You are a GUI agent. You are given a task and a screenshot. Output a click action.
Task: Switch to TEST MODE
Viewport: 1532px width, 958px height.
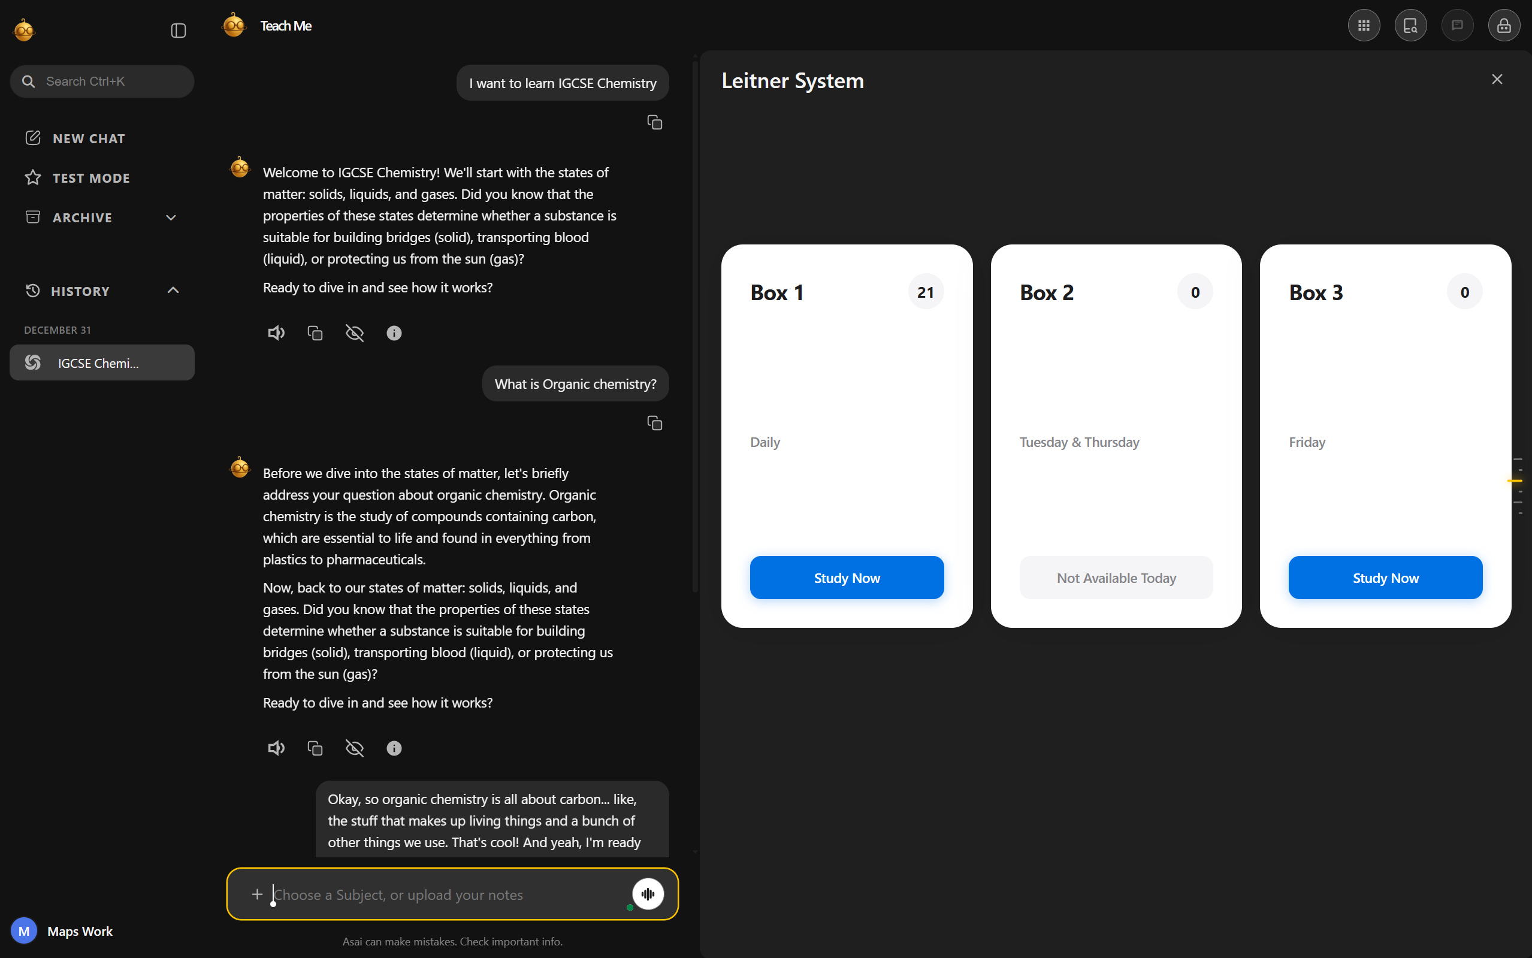90,177
